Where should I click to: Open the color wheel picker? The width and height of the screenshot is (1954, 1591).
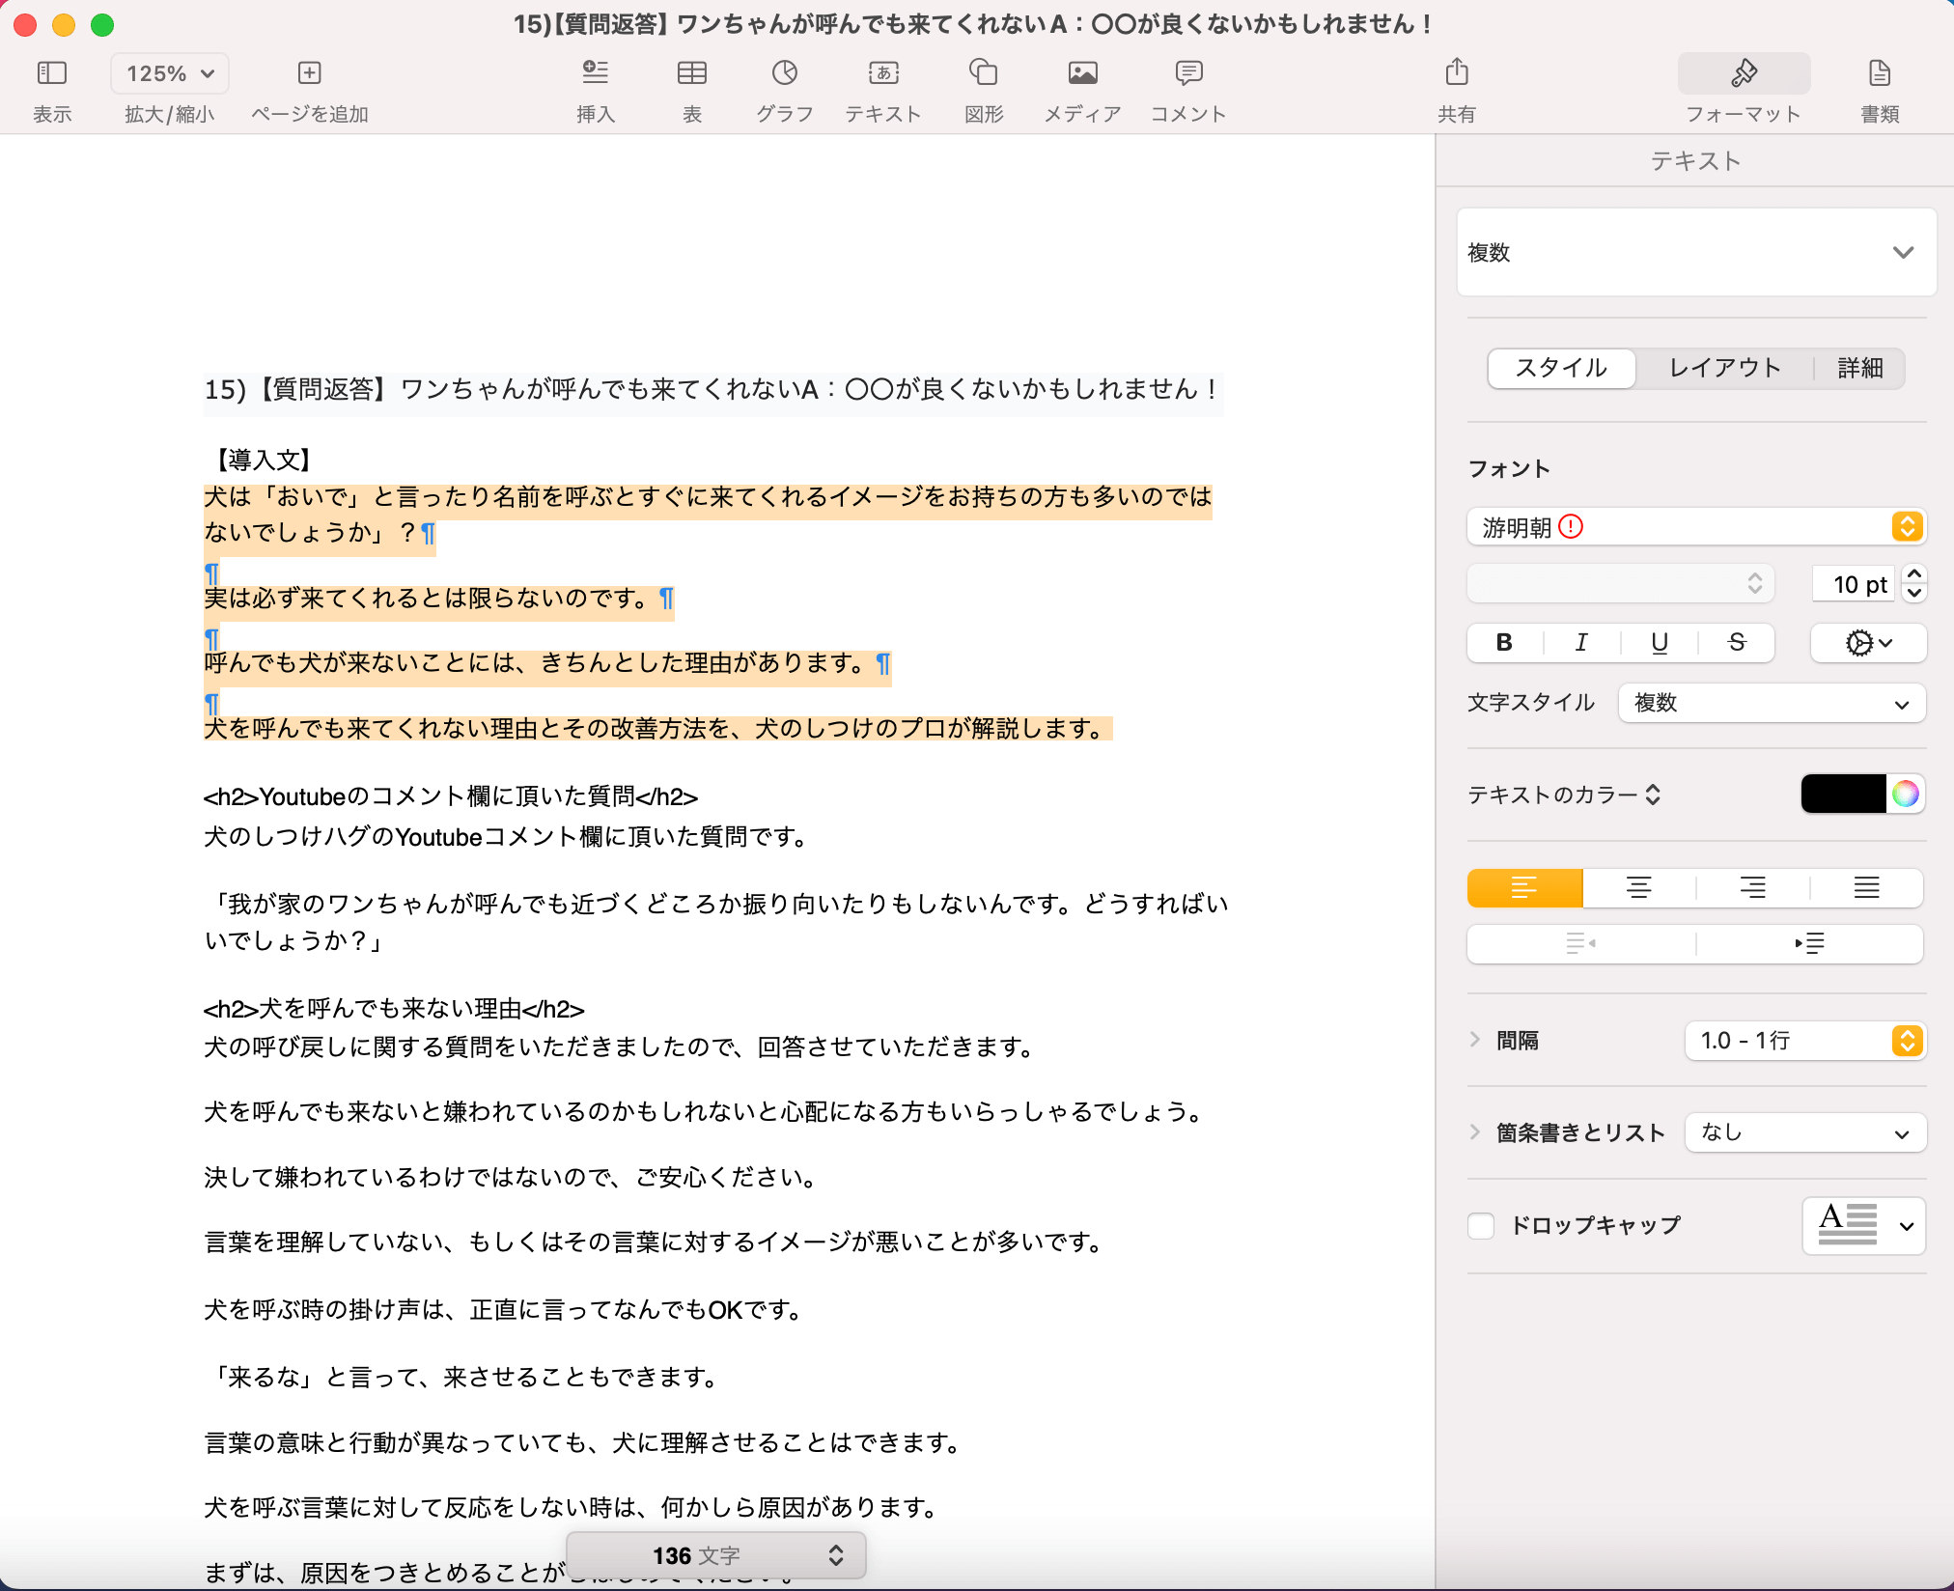1905,794
